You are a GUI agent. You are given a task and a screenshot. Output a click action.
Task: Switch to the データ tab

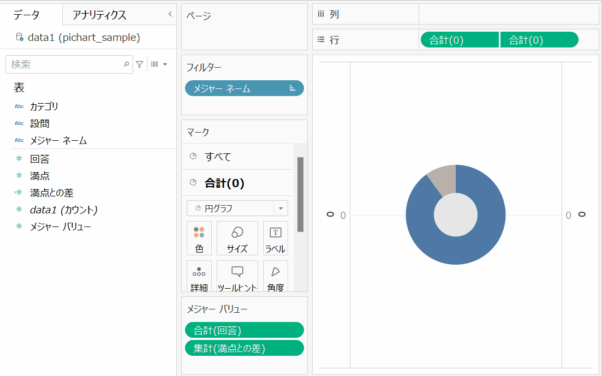pyautogui.click(x=26, y=15)
